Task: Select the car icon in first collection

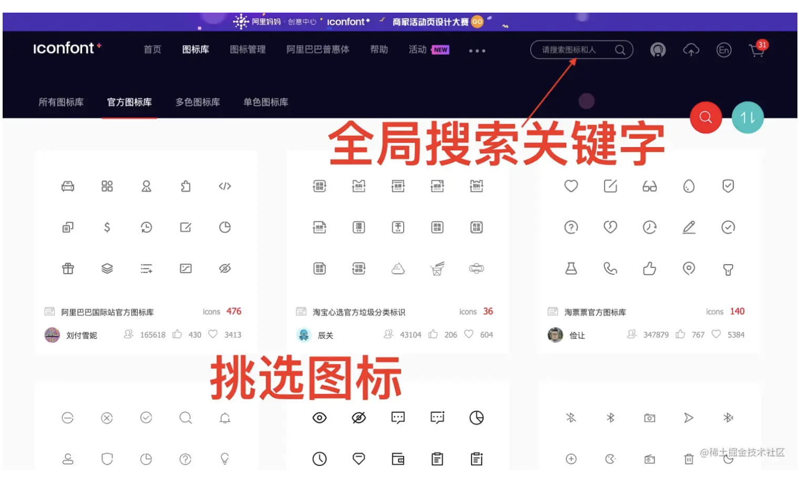Action: (x=68, y=186)
